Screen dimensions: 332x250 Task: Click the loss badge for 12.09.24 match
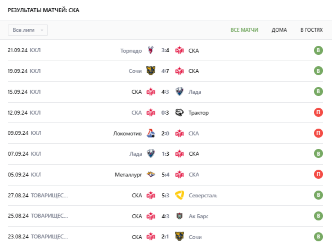click(x=318, y=113)
